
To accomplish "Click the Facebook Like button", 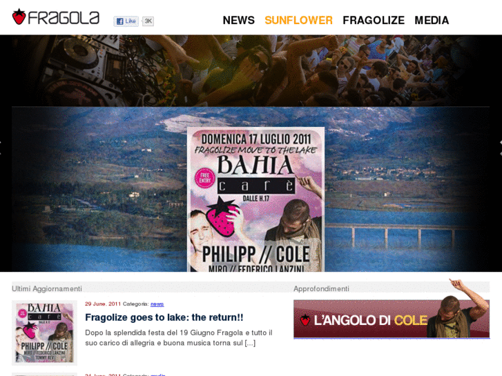I will coord(126,21).
